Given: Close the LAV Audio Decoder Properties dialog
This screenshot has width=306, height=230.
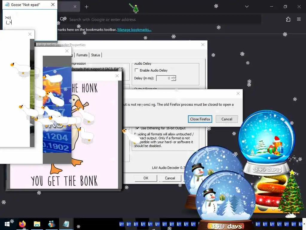Looking at the screenshot, I should (x=203, y=45).
